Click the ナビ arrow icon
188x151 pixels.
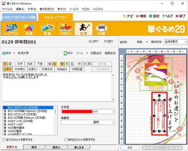124,16
